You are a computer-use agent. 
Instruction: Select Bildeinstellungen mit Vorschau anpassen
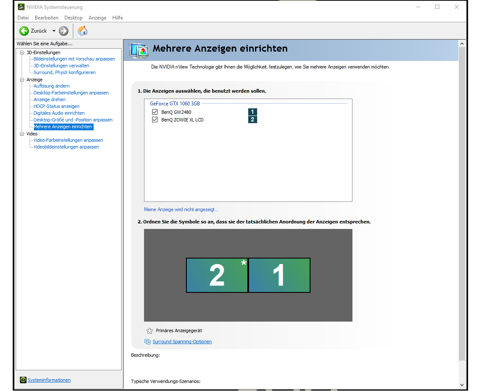click(x=74, y=59)
